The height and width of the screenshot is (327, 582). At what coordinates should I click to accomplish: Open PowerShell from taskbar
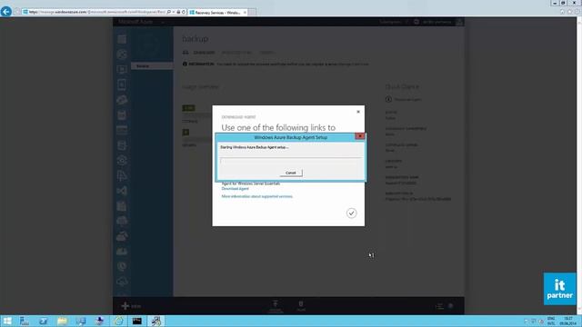click(x=43, y=321)
